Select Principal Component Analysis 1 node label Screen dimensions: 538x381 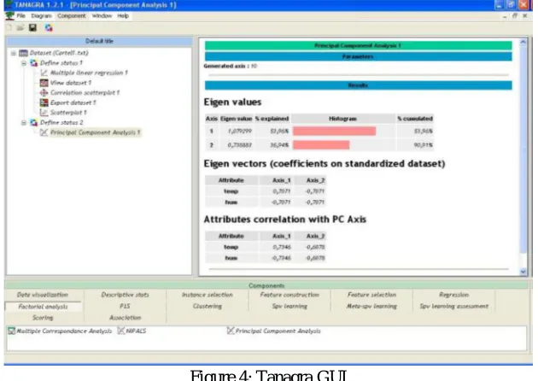click(95, 132)
